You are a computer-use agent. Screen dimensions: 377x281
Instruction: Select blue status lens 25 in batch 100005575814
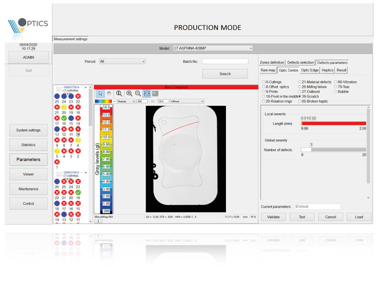57,96
